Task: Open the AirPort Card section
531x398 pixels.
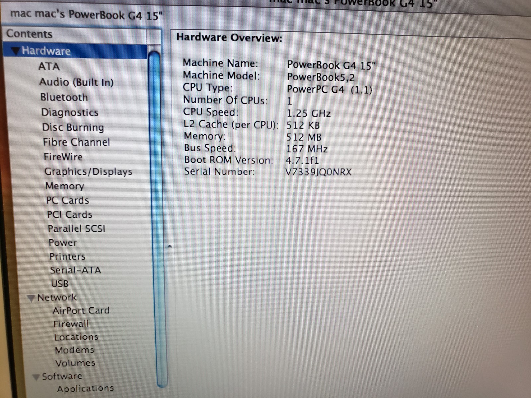Action: [81, 311]
